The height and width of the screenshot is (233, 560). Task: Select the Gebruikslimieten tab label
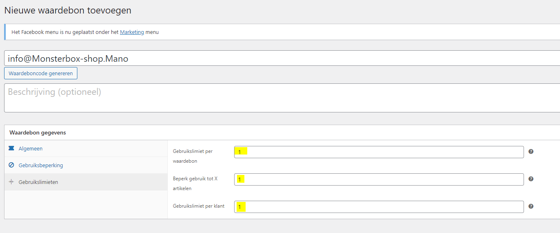click(x=38, y=182)
